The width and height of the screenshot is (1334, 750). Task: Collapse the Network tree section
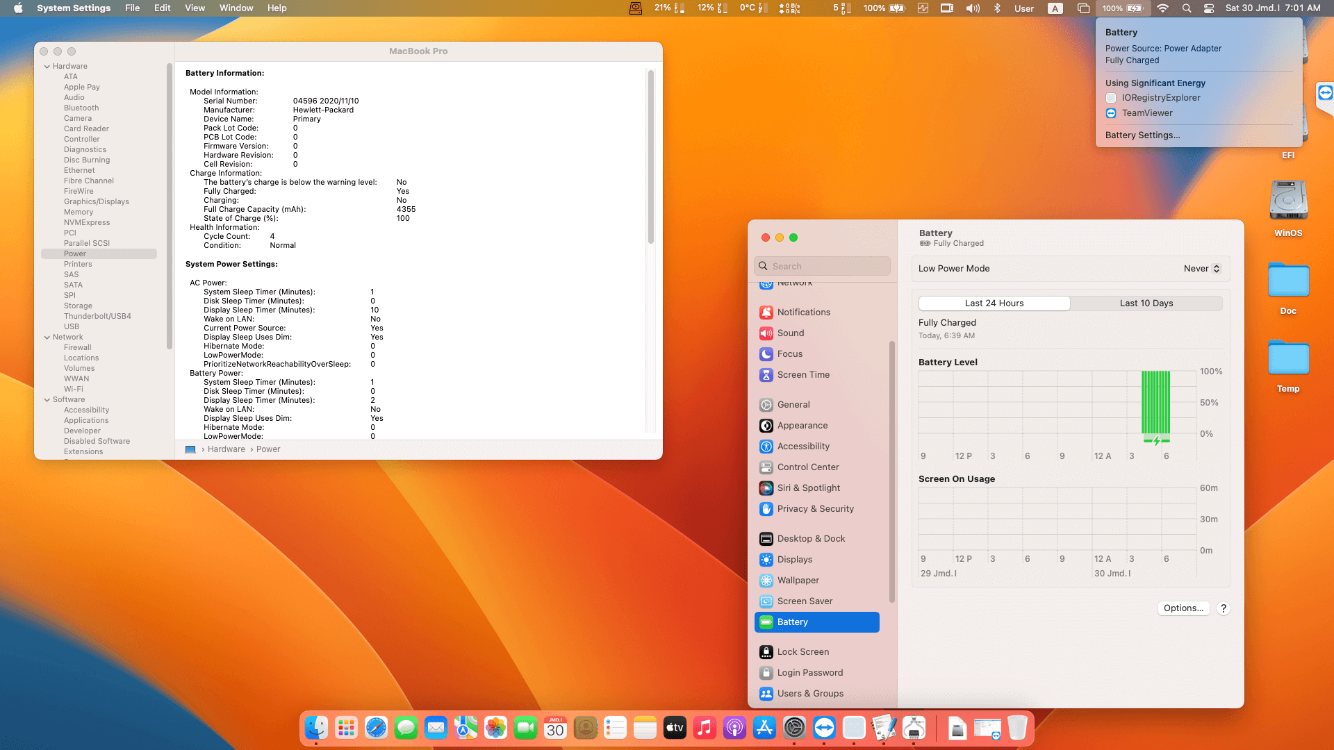point(47,337)
